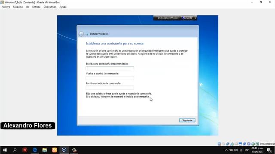This screenshot has width=275, height=154.
Task: Click the ES Español (México) language button
Action: point(168,18)
